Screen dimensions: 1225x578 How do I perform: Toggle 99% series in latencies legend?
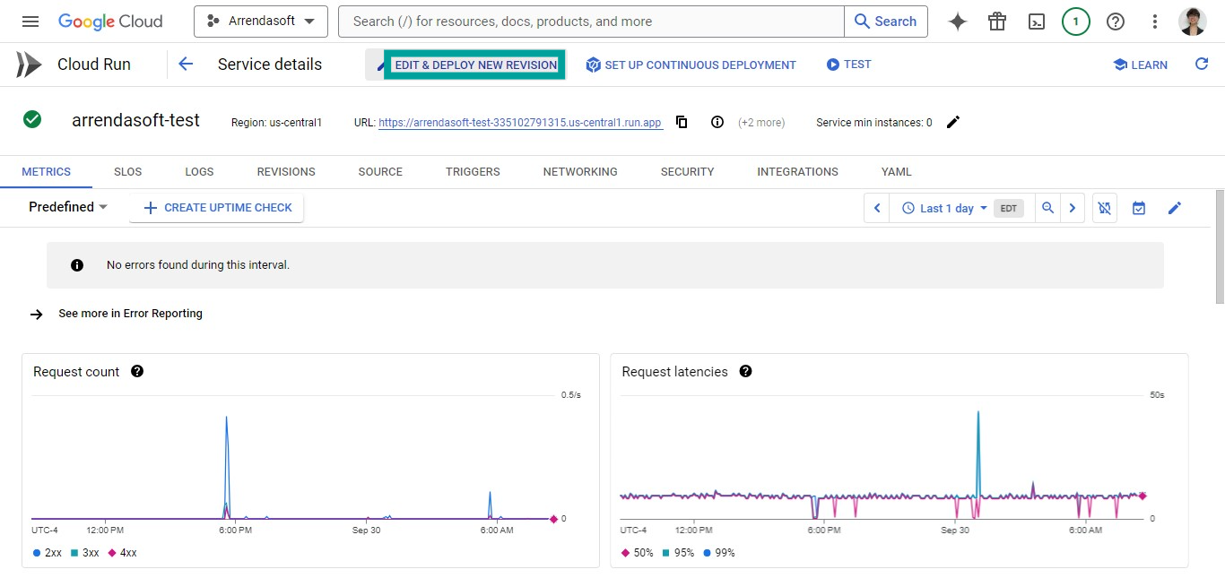click(x=720, y=553)
